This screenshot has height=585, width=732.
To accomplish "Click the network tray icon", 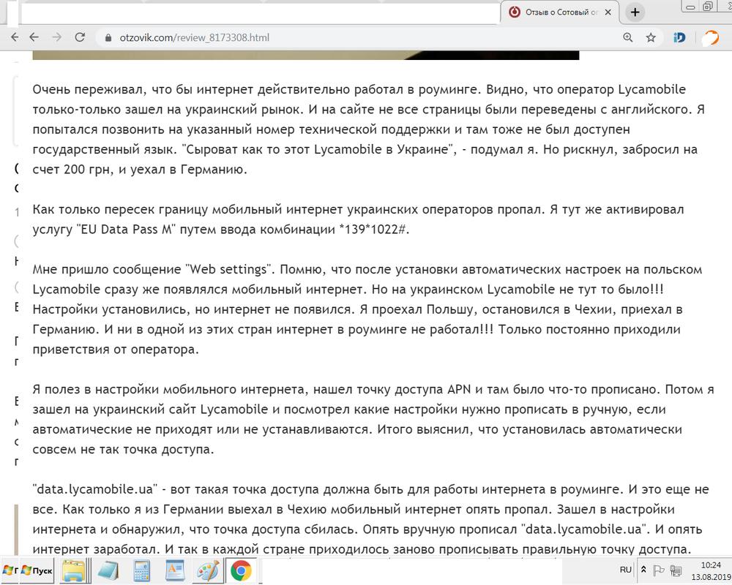I will point(675,570).
